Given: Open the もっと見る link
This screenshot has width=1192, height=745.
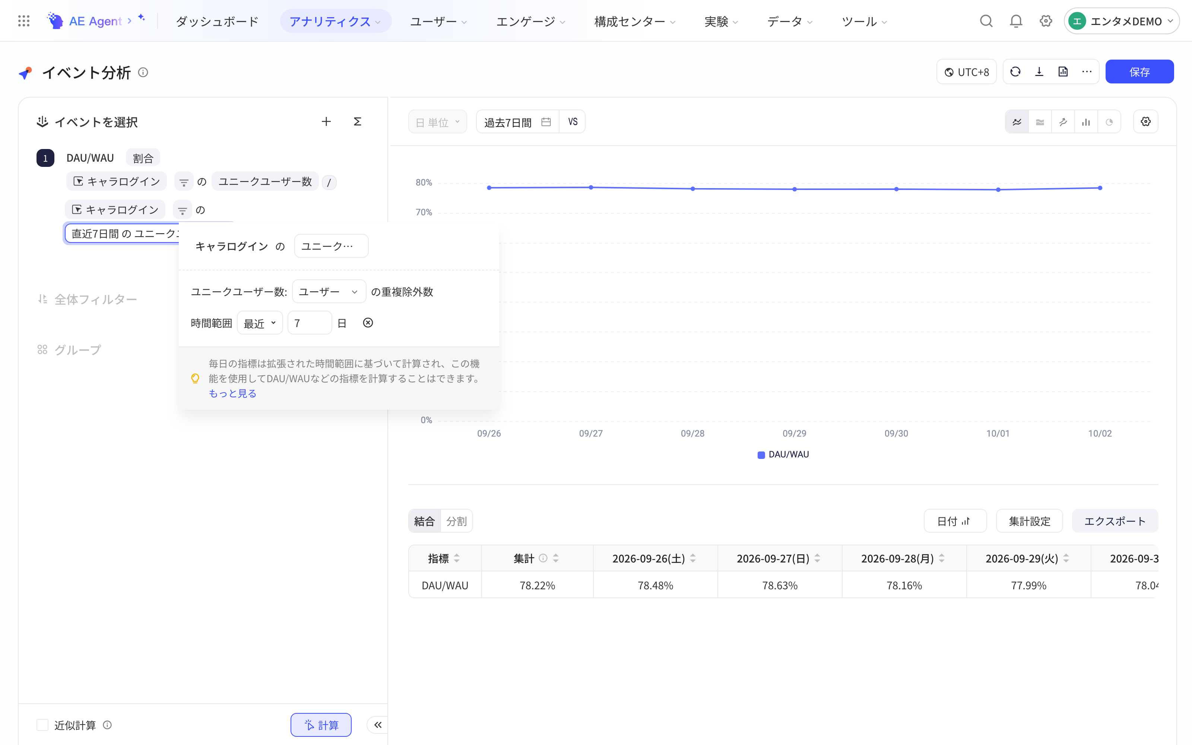Looking at the screenshot, I should coord(232,393).
